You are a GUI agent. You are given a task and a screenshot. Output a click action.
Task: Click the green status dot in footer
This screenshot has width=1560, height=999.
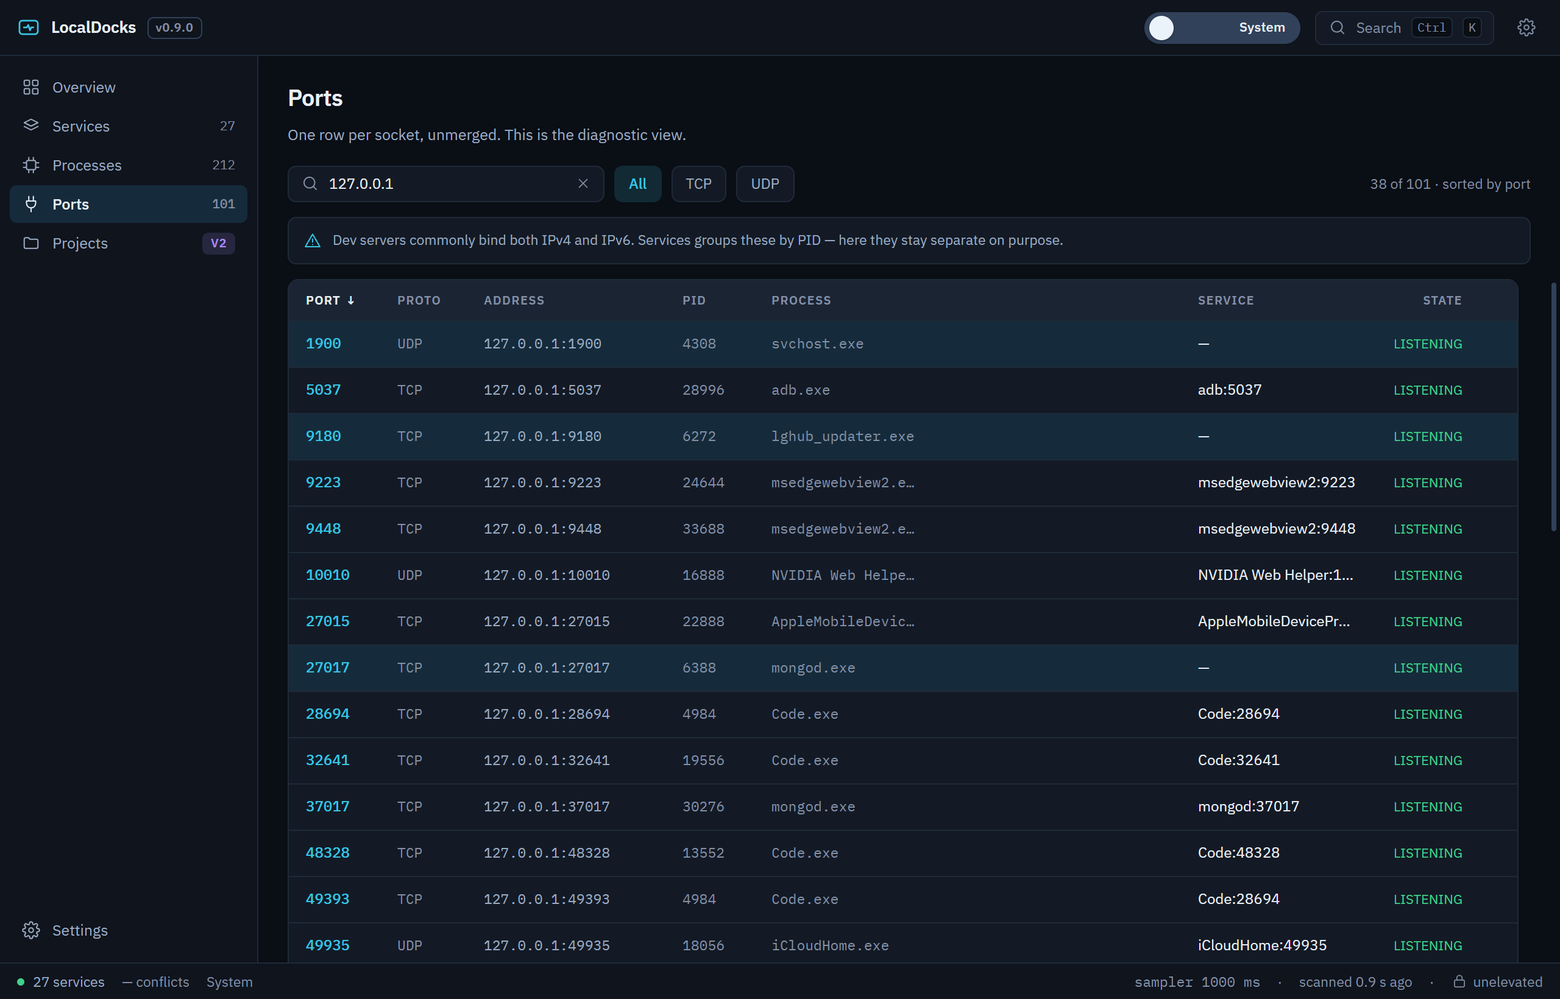pos(21,981)
